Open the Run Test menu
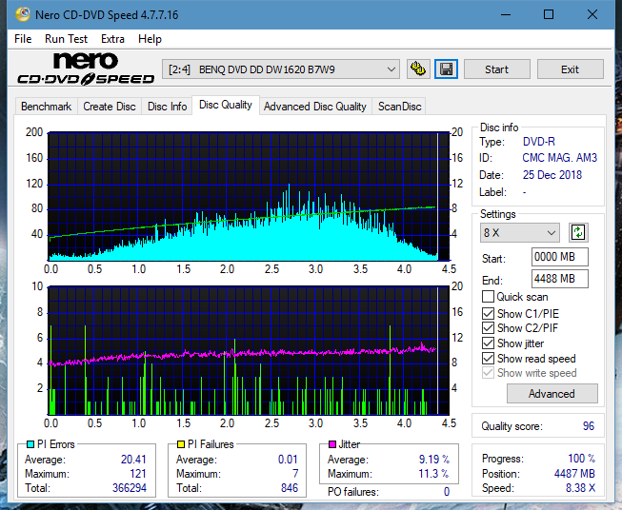The image size is (622, 510). pyautogui.click(x=66, y=39)
